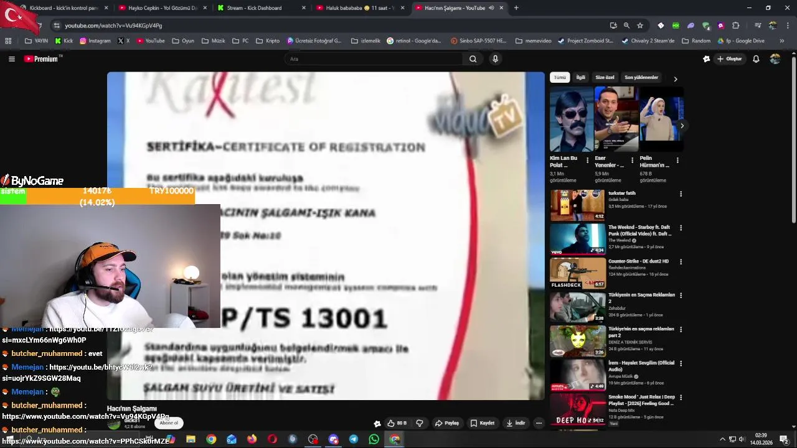
Task: Open Opera from the taskbar
Action: [272, 439]
